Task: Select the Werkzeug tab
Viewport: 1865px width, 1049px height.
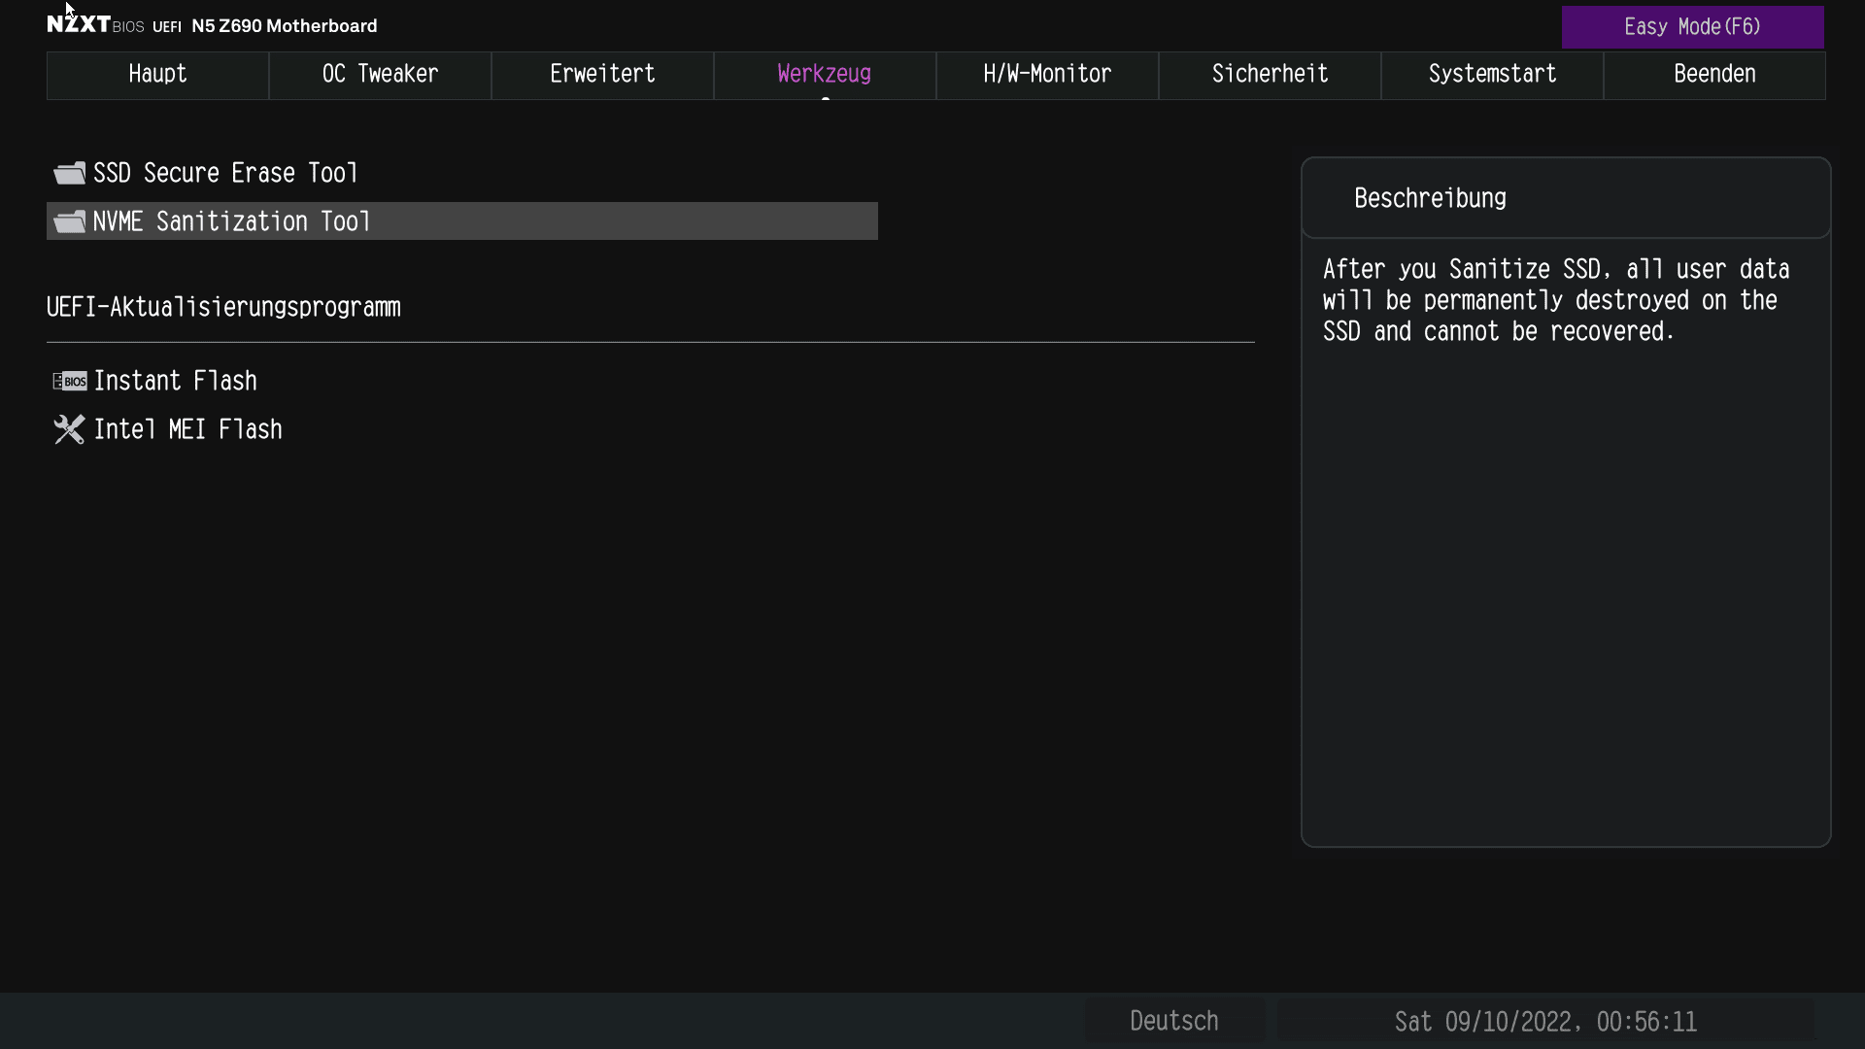Action: pos(824,75)
